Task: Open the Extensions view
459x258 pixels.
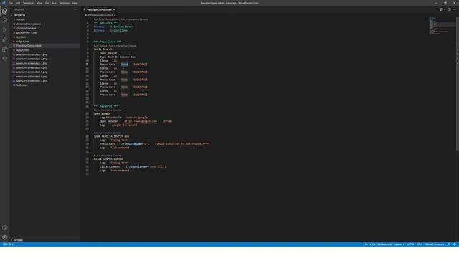Action: (x=5, y=49)
